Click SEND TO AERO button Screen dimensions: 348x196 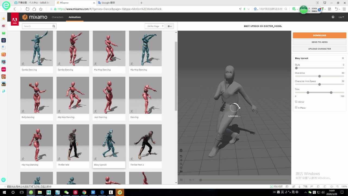coord(319,42)
